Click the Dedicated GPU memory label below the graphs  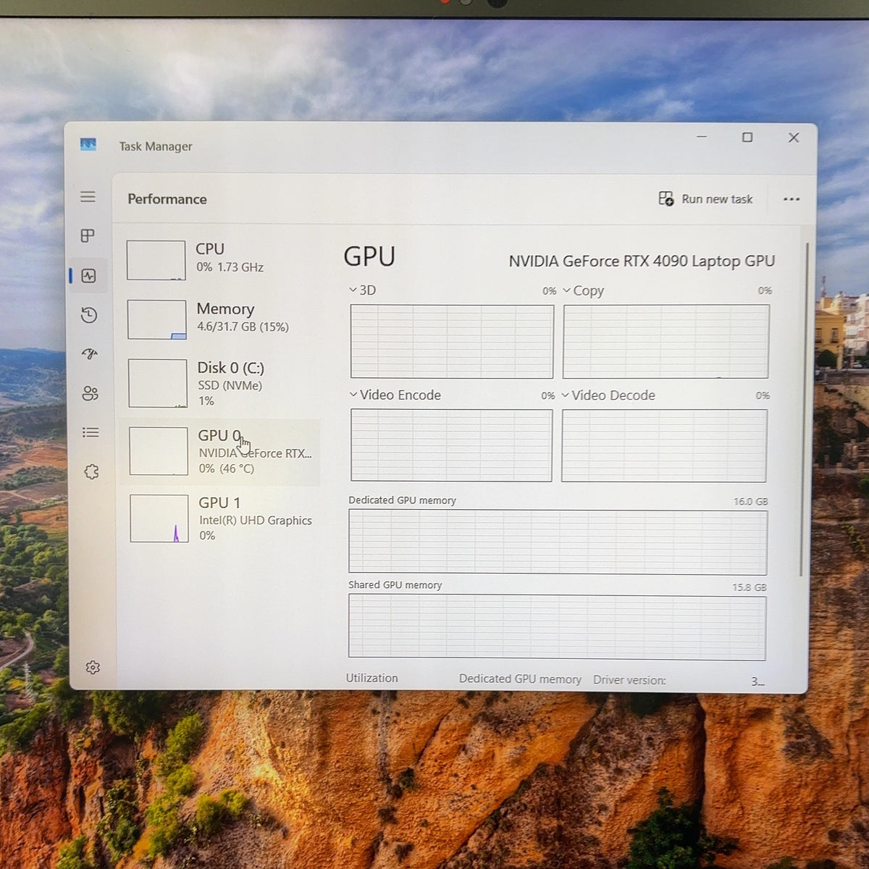pyautogui.click(x=520, y=679)
